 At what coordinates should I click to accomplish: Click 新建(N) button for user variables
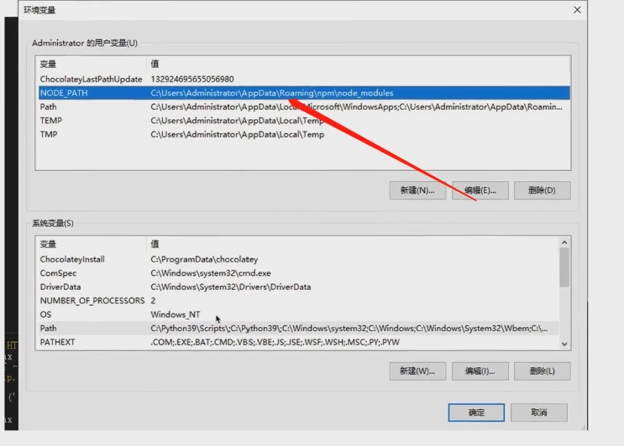(417, 190)
